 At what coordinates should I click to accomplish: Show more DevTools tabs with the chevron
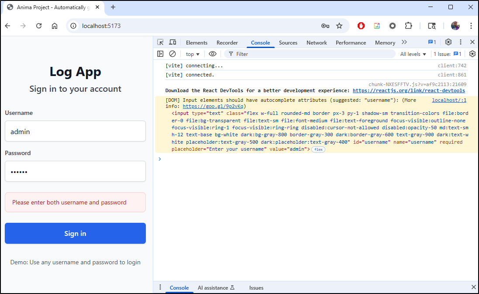click(404, 42)
